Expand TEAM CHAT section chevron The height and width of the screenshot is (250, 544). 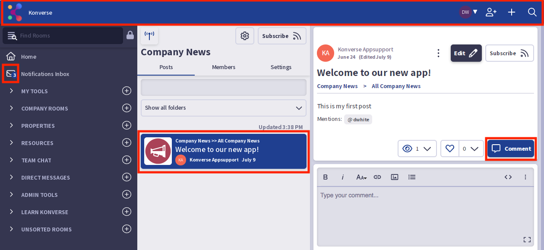[11, 160]
